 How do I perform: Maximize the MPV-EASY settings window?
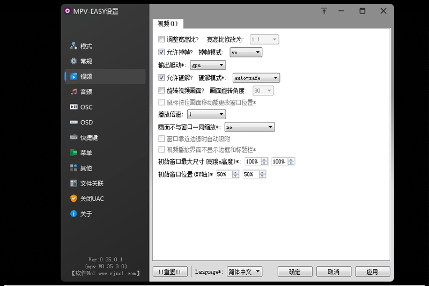(363, 11)
